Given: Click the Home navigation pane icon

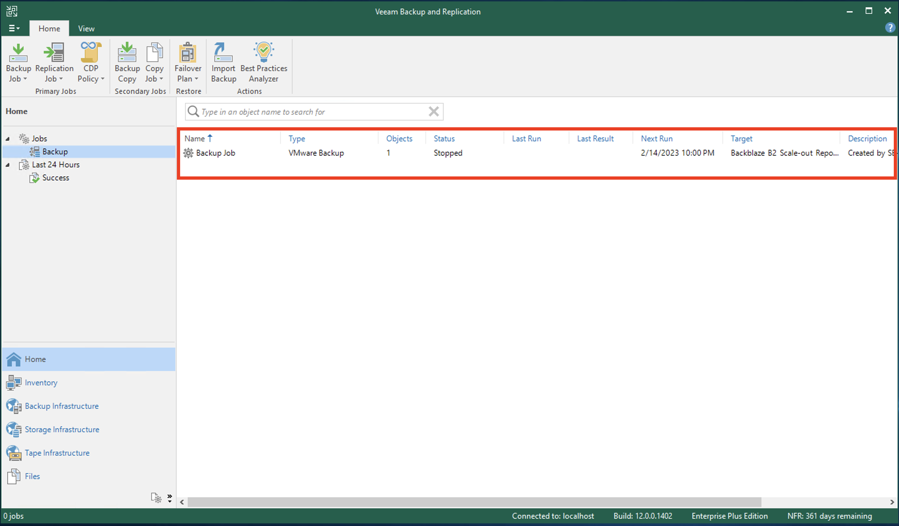Looking at the screenshot, I should (x=14, y=359).
